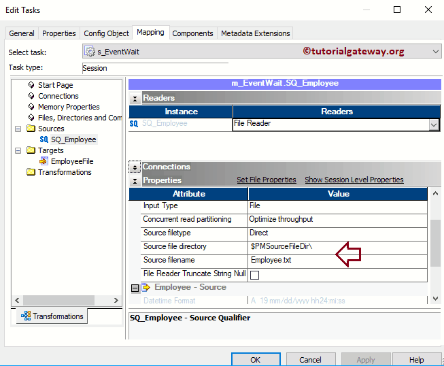Select SQ_Employee in the Sources tree
This screenshot has width=444, height=366.
coord(73,139)
